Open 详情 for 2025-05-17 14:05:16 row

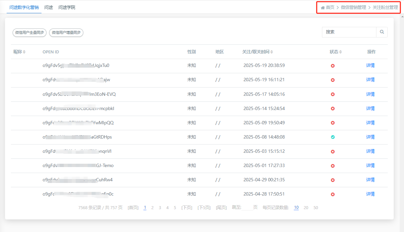[370, 94]
